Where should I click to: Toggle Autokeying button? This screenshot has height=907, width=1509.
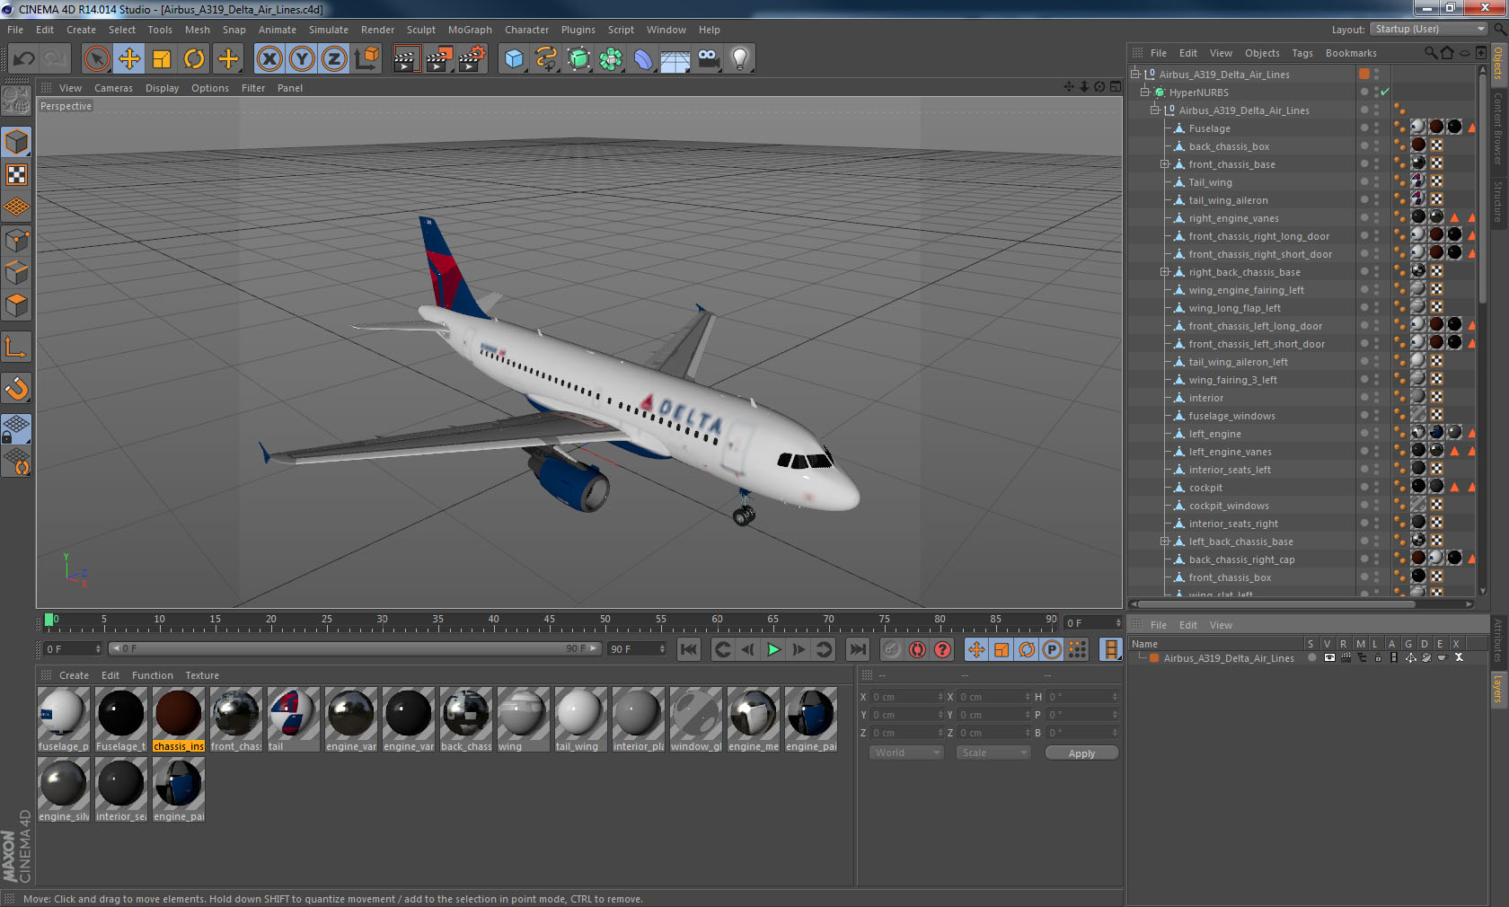(x=917, y=649)
